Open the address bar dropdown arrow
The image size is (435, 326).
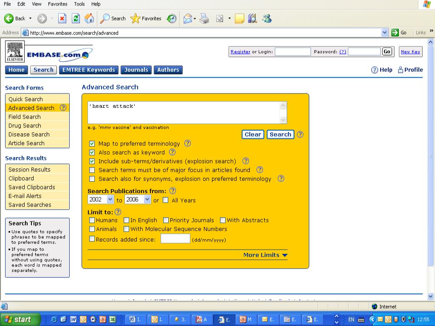click(x=384, y=33)
